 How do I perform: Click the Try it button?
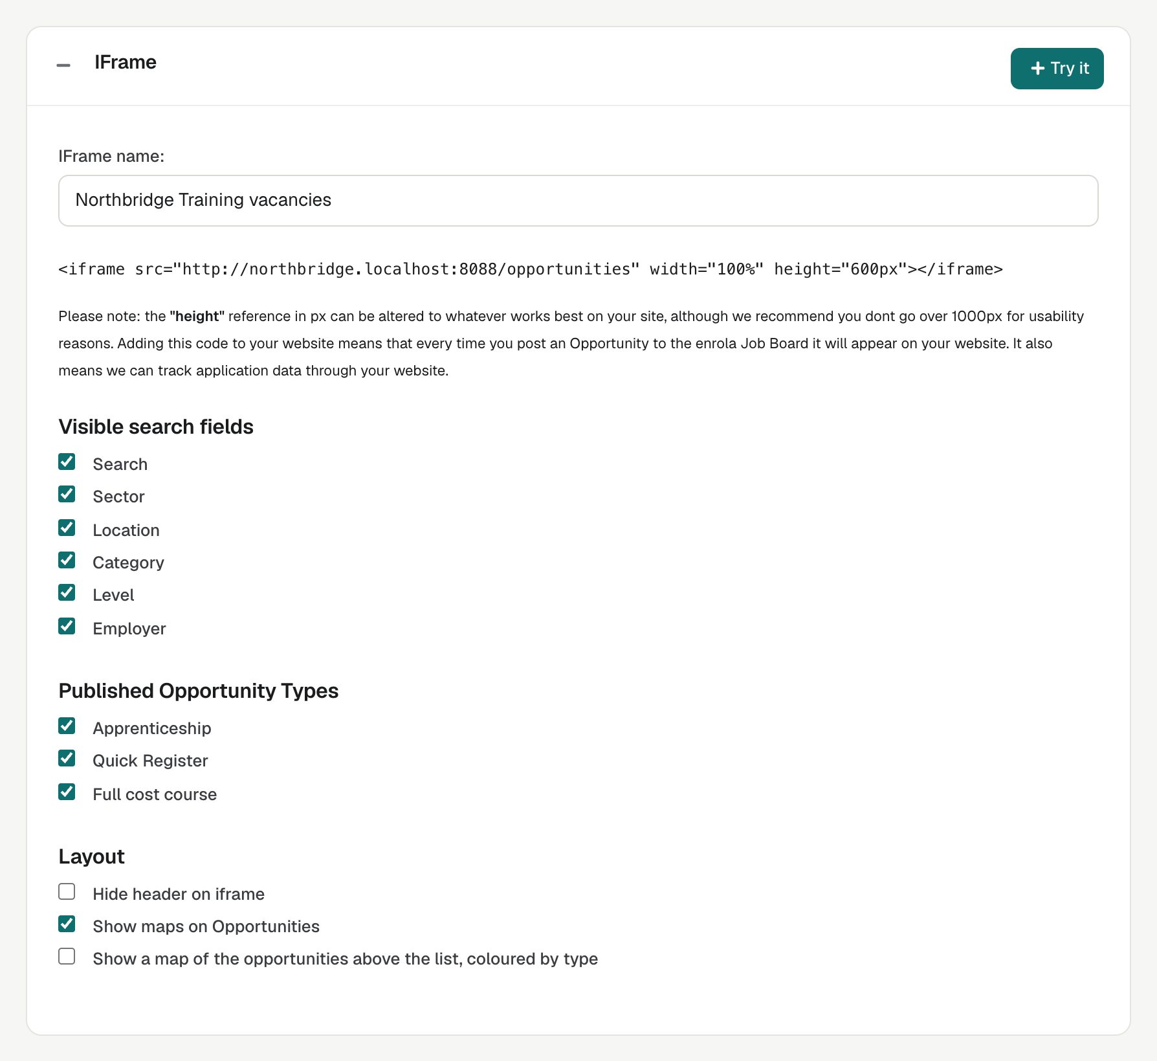pyautogui.click(x=1057, y=69)
